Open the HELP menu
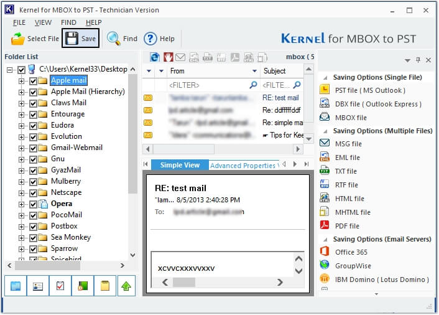 coord(93,22)
